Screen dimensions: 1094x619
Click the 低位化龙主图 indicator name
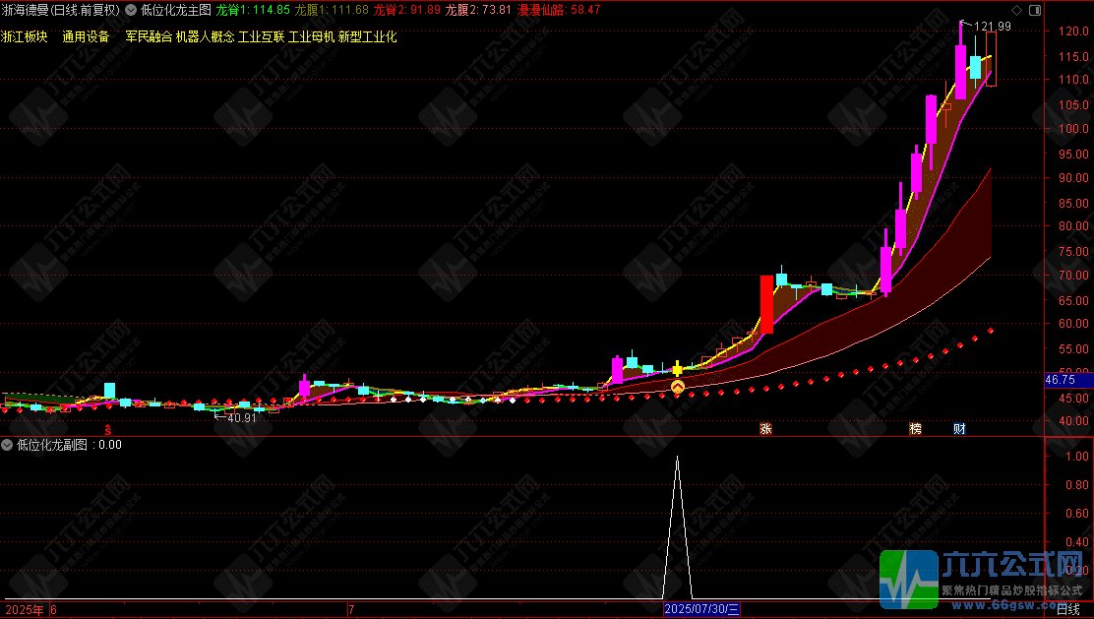(176, 10)
